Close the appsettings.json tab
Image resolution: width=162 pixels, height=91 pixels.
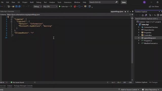(128, 11)
